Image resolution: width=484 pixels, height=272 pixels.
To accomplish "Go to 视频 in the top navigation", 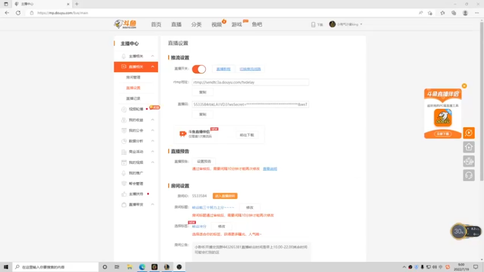I will point(217,24).
